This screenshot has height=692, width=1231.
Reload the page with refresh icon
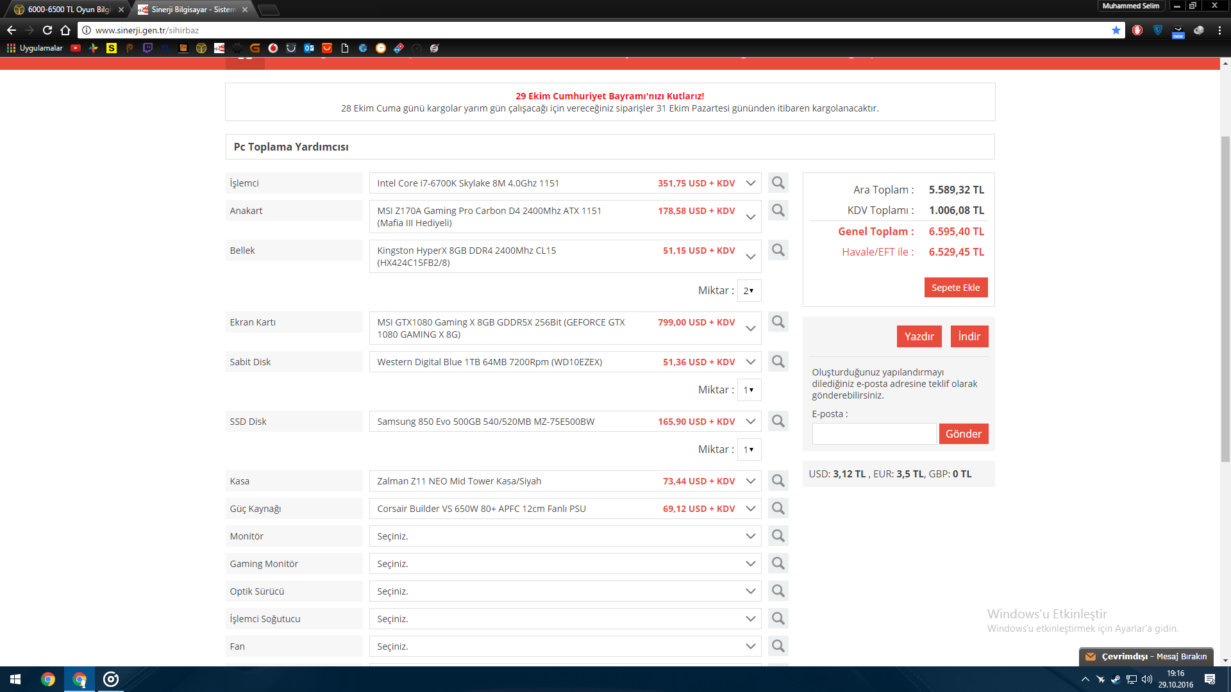click(x=47, y=30)
